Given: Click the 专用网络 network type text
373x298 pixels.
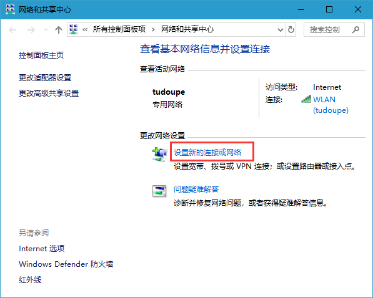Looking at the screenshot, I should click(167, 104).
